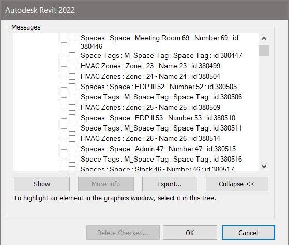Viewport: 289px width, 245px height.
Task: Check the EDP III 52 space checkbox
Action: tap(72, 87)
